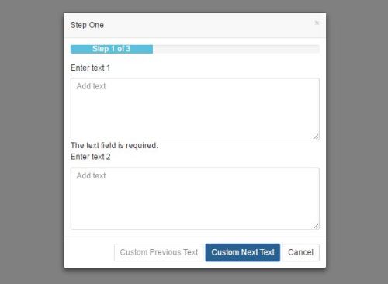Screen dimensions: 388x284
Task: Click 'Add text' placeholder in first textarea
Action: pyautogui.click(x=91, y=86)
